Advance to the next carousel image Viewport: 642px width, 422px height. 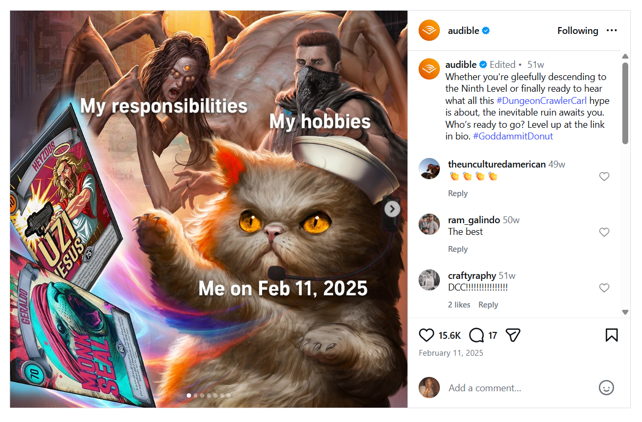coord(392,209)
